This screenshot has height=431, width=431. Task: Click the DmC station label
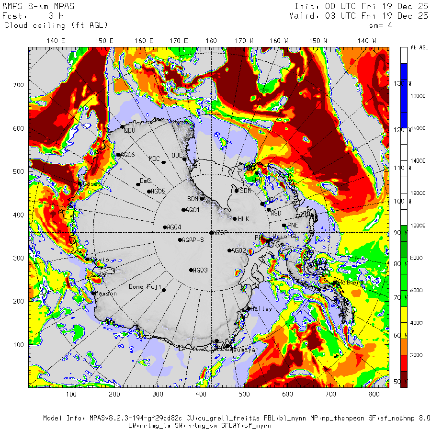(x=146, y=181)
